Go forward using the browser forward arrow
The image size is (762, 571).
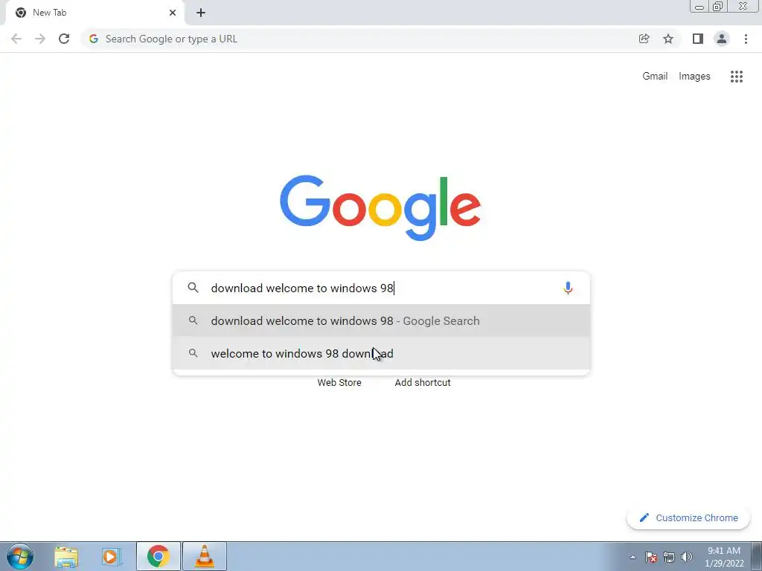tap(40, 39)
